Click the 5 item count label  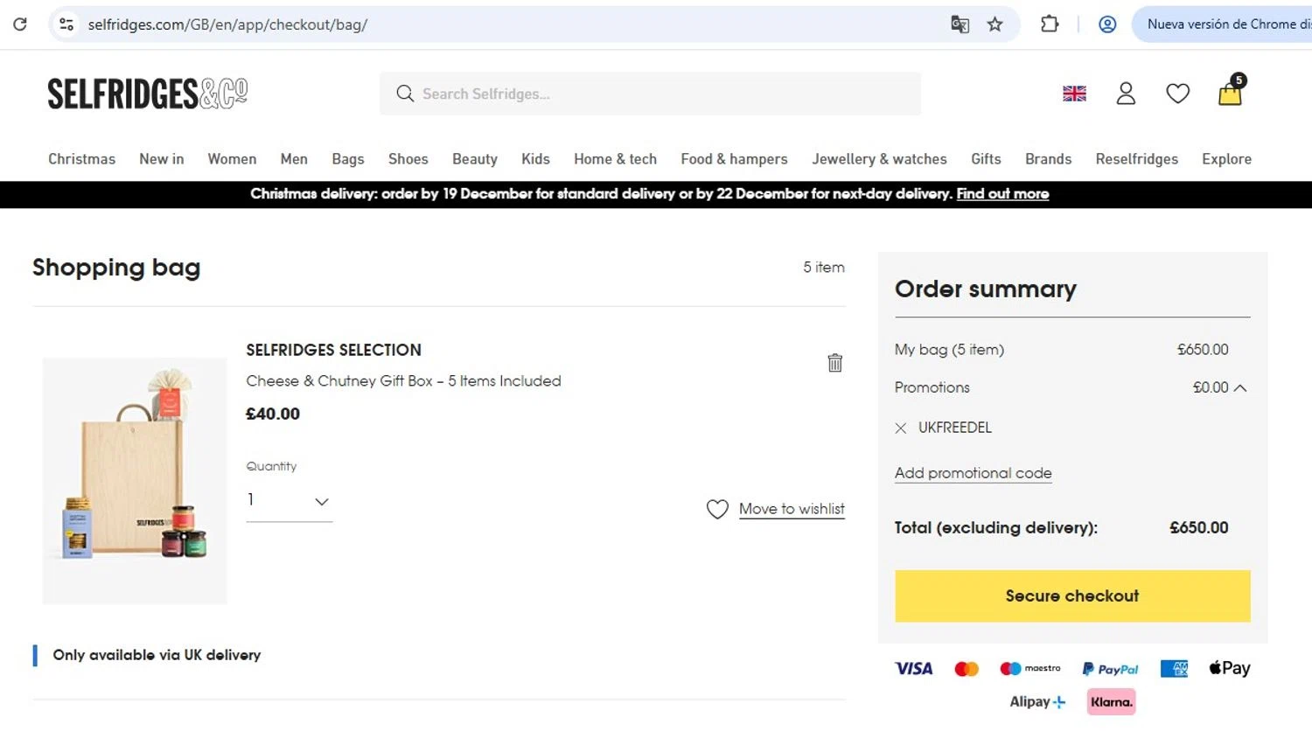[x=824, y=268]
